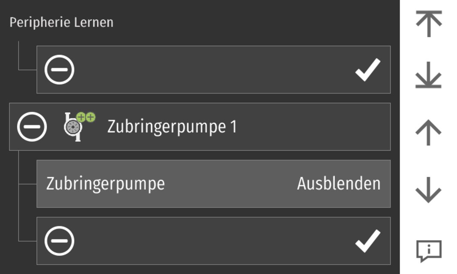
Task: Click the pump icon beside Zubringerpumpe 1
Action: [x=74, y=128]
